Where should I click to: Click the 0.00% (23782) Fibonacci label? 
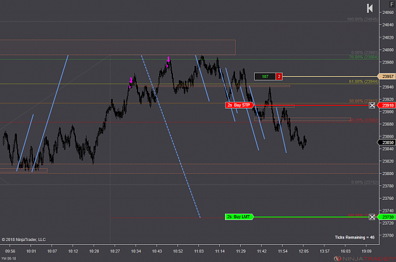point(364,182)
